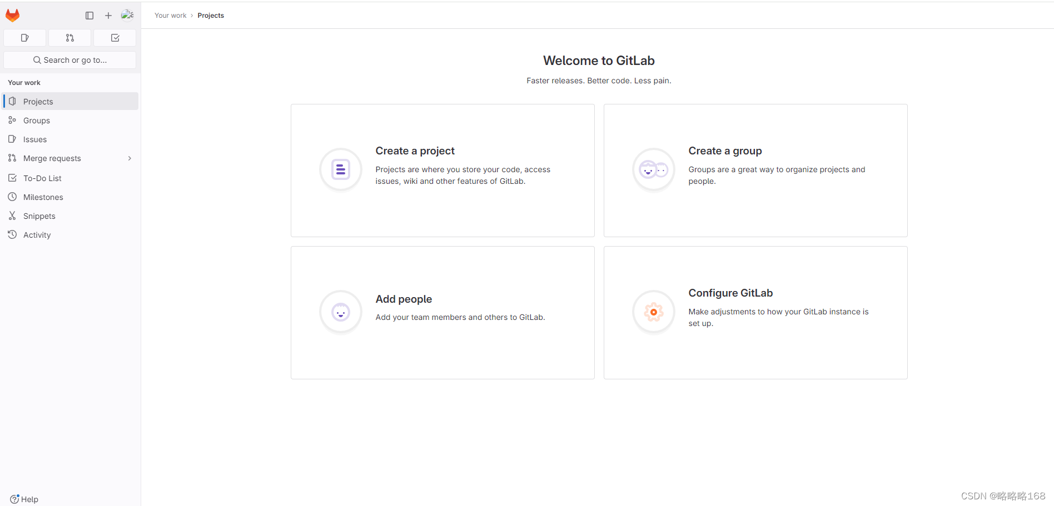Click the Create a group faces icon
This screenshot has height=506, width=1054.
(x=654, y=169)
